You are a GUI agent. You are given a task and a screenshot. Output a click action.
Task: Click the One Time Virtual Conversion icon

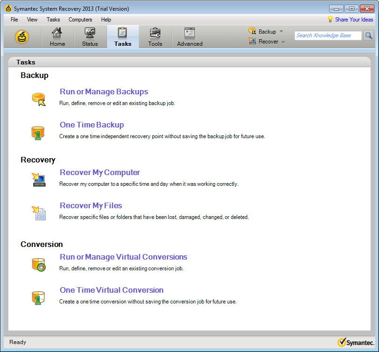pos(38,298)
